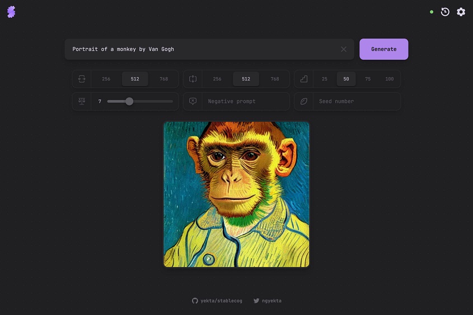The width and height of the screenshot is (473, 315).
Task: Set width to 256
Action: coord(106,79)
